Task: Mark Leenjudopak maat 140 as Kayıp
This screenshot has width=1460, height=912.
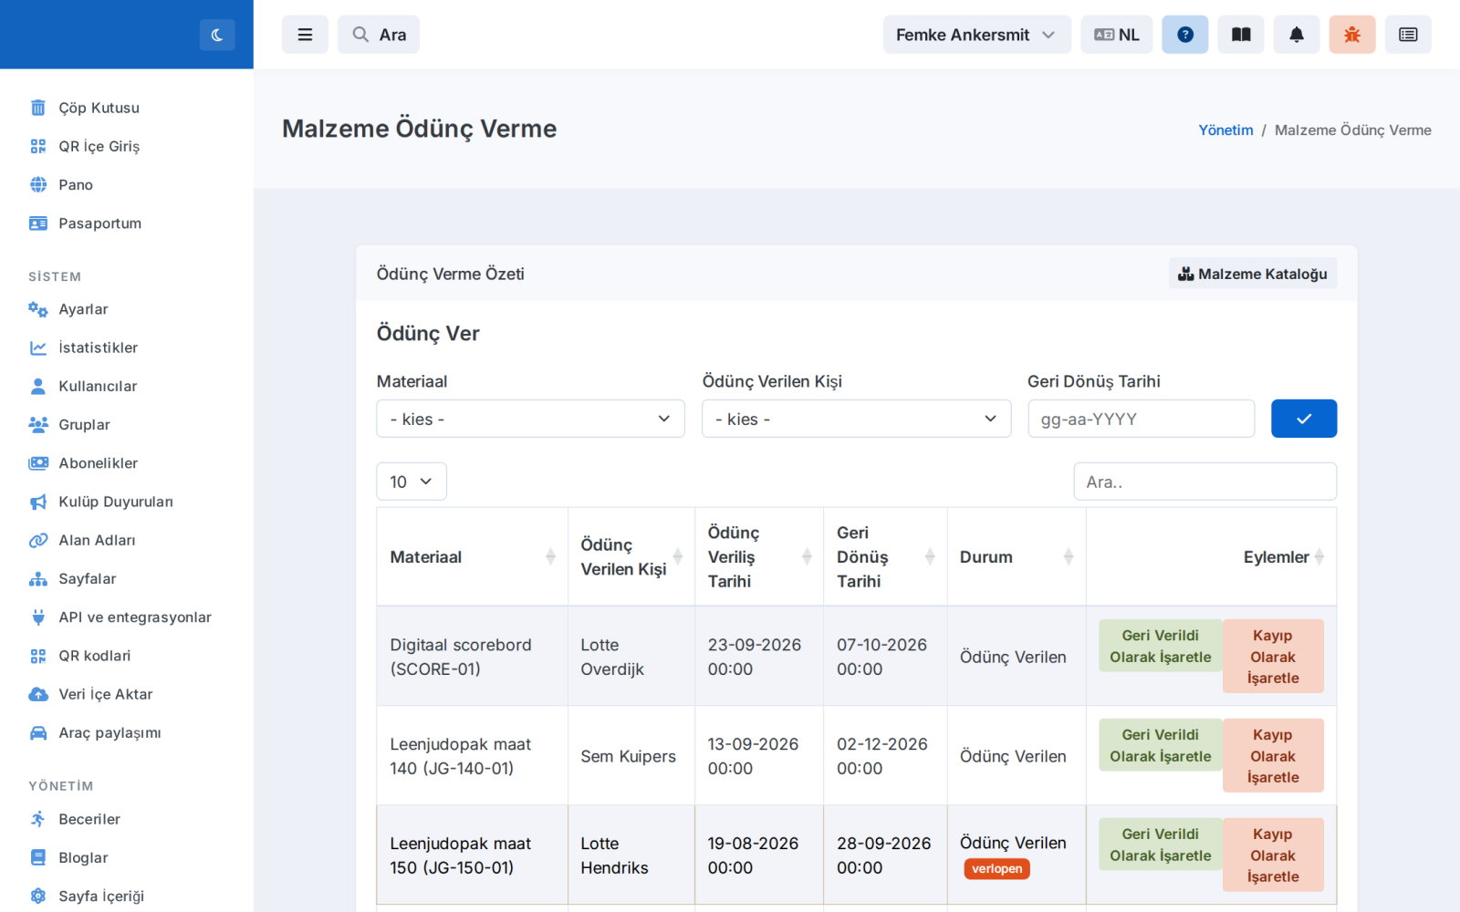Action: (1273, 756)
